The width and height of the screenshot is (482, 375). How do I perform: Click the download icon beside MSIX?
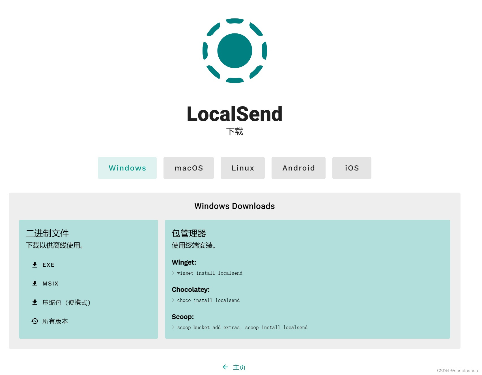tap(35, 284)
